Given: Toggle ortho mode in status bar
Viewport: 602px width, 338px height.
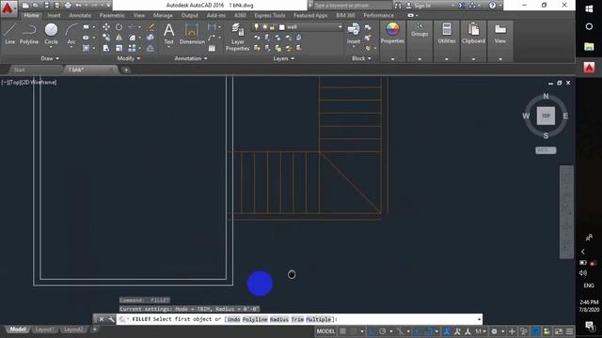Looking at the screenshot, I should click(372, 331).
